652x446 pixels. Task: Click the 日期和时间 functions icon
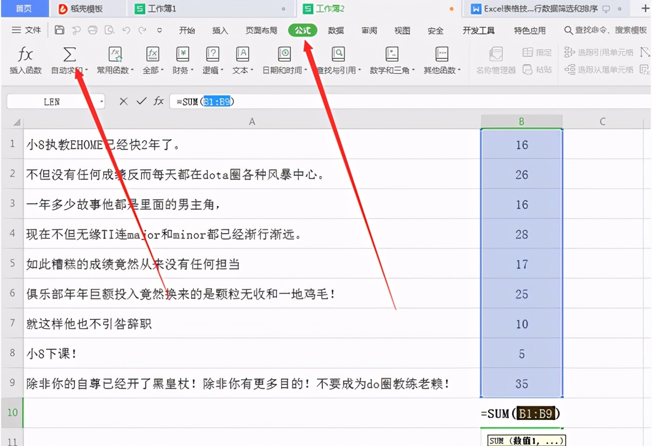[x=285, y=54]
